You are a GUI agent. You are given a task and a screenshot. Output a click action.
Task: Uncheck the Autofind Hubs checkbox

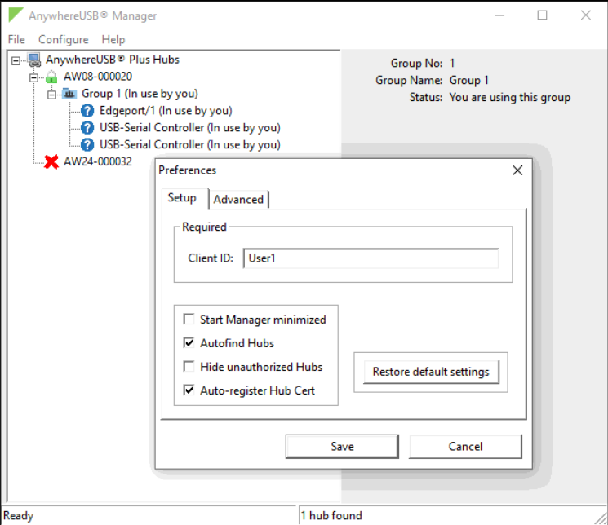[x=189, y=343]
